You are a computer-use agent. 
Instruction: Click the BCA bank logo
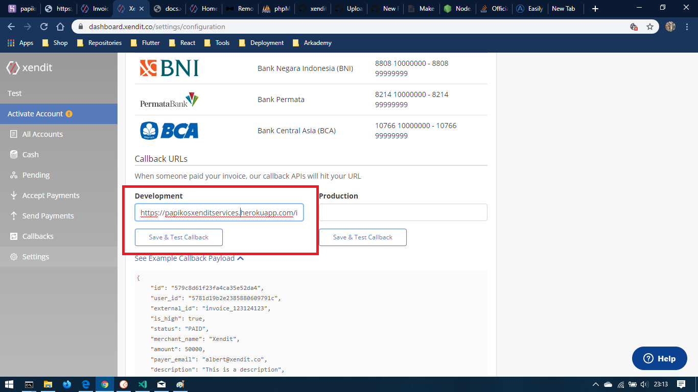point(169,131)
